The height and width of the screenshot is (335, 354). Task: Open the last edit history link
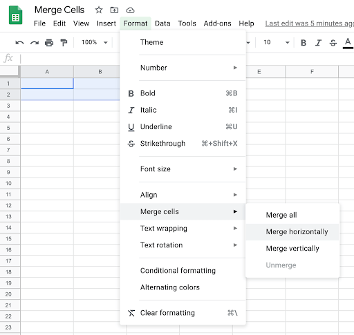(310, 23)
